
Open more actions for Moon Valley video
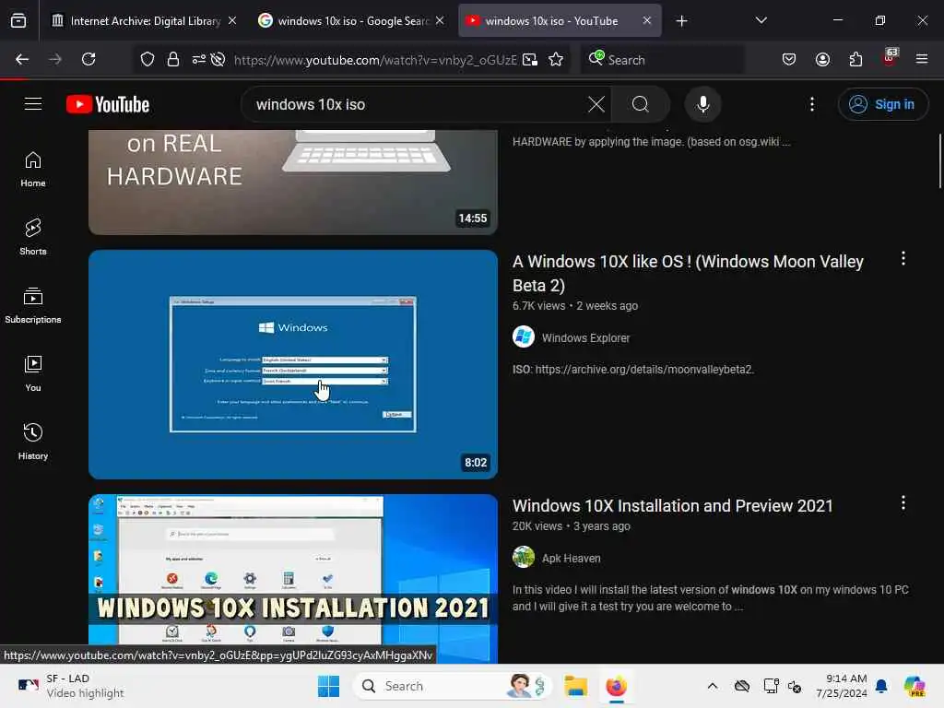click(903, 259)
